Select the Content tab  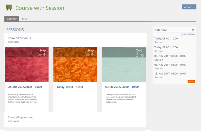point(12,19)
